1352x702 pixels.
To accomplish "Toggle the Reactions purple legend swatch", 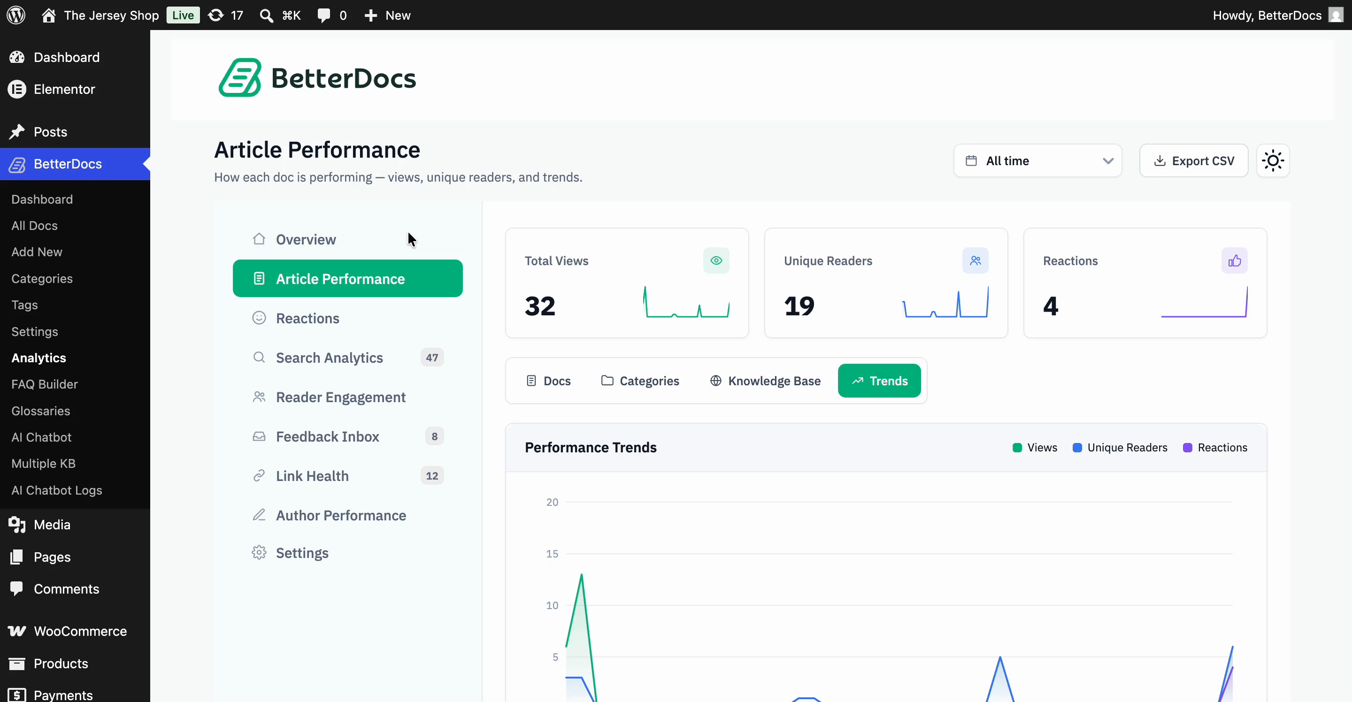I will point(1187,448).
